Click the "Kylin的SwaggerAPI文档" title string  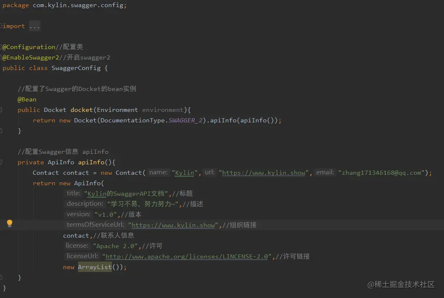pos(126,194)
